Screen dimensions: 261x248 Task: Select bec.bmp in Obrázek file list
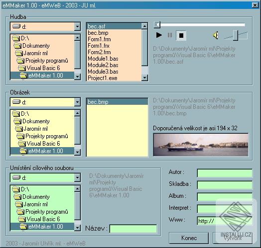(x=117, y=102)
